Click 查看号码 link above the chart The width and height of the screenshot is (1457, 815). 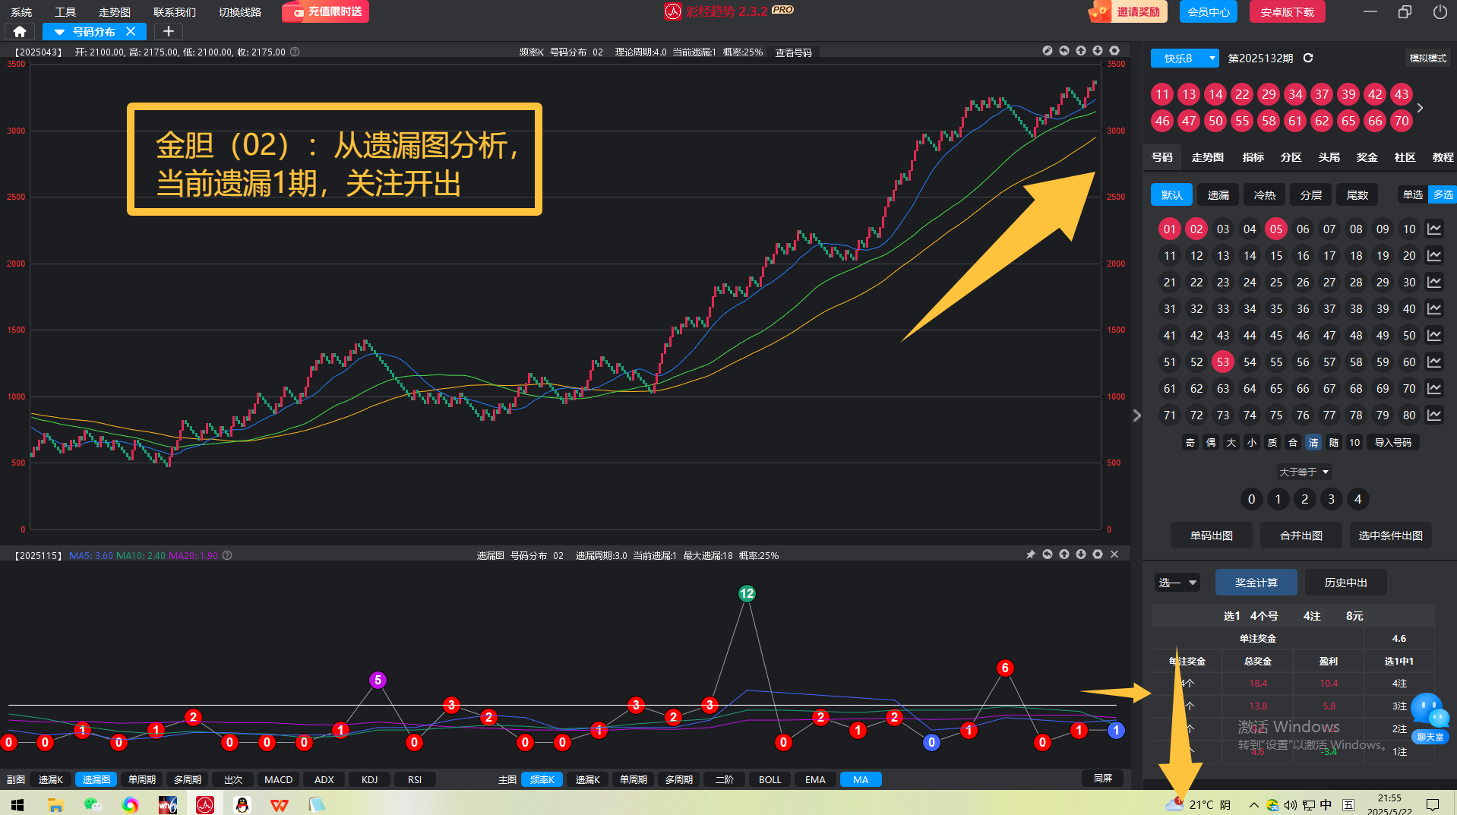point(794,52)
